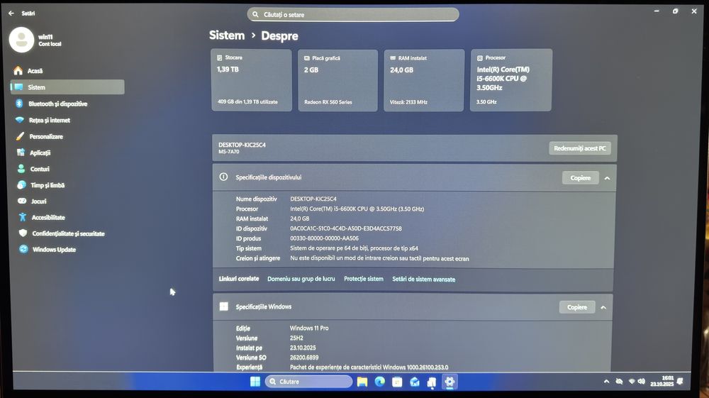Open the taskbar app left of Settings gear
This screenshot has width=709, height=398.
click(x=432, y=382)
